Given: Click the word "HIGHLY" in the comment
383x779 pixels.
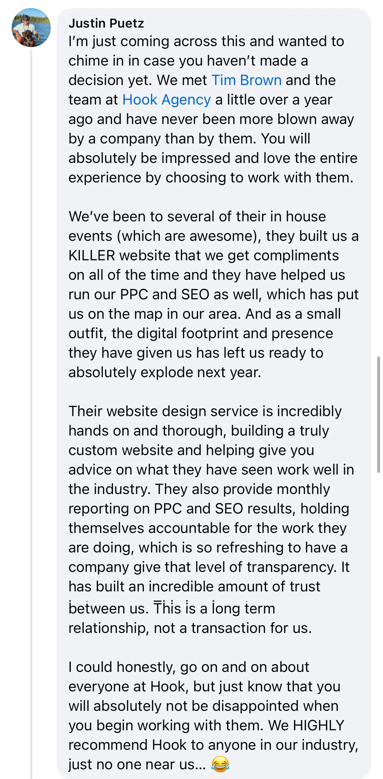Looking at the screenshot, I should pyautogui.click(x=318, y=725).
